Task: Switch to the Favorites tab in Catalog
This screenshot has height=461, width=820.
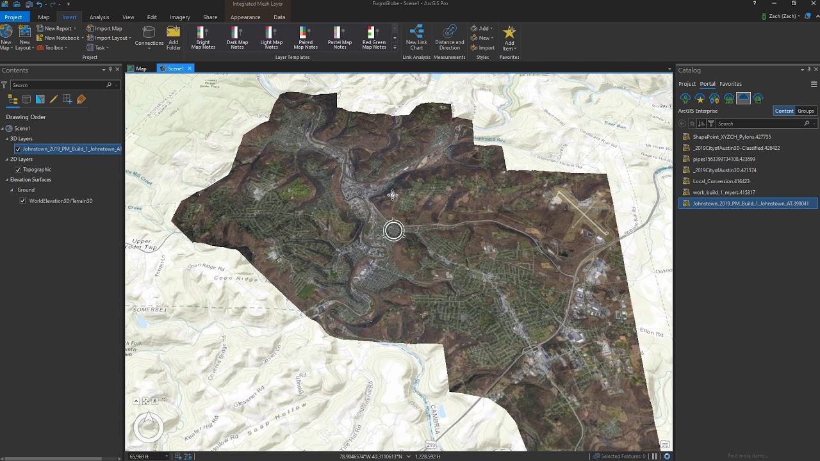Action: coord(730,84)
